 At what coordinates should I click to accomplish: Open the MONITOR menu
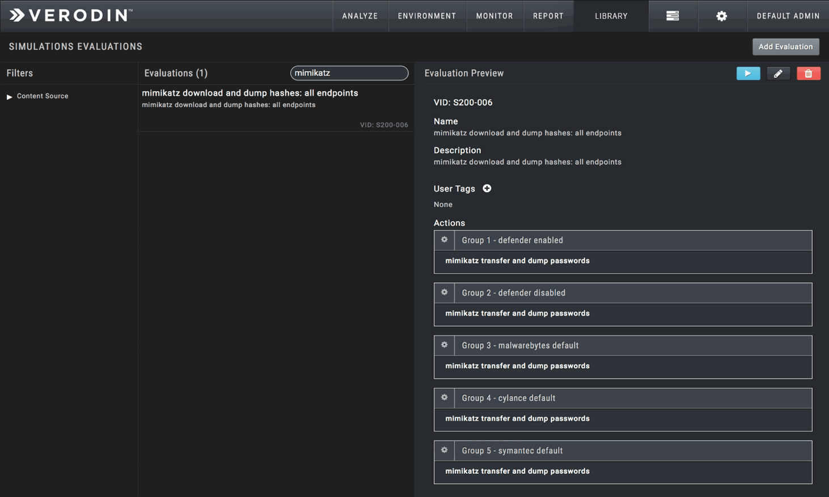pos(494,16)
